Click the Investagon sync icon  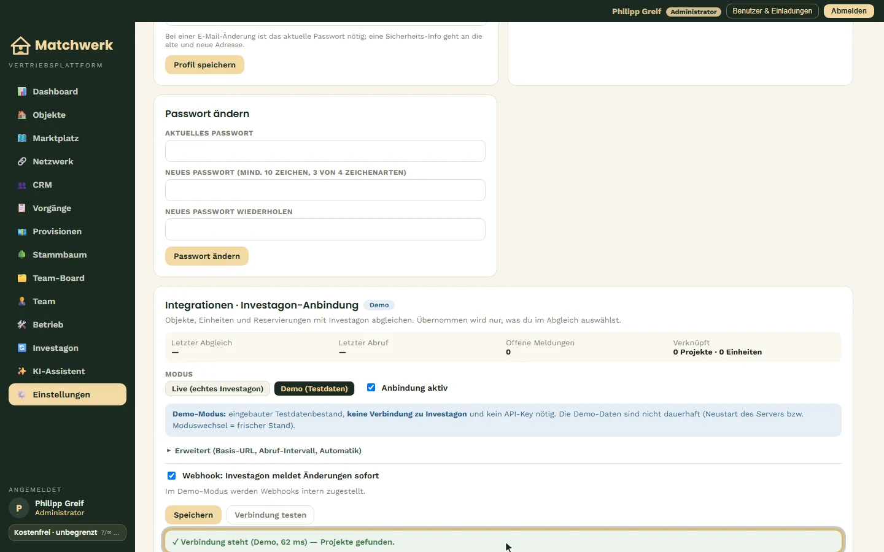[22, 348]
